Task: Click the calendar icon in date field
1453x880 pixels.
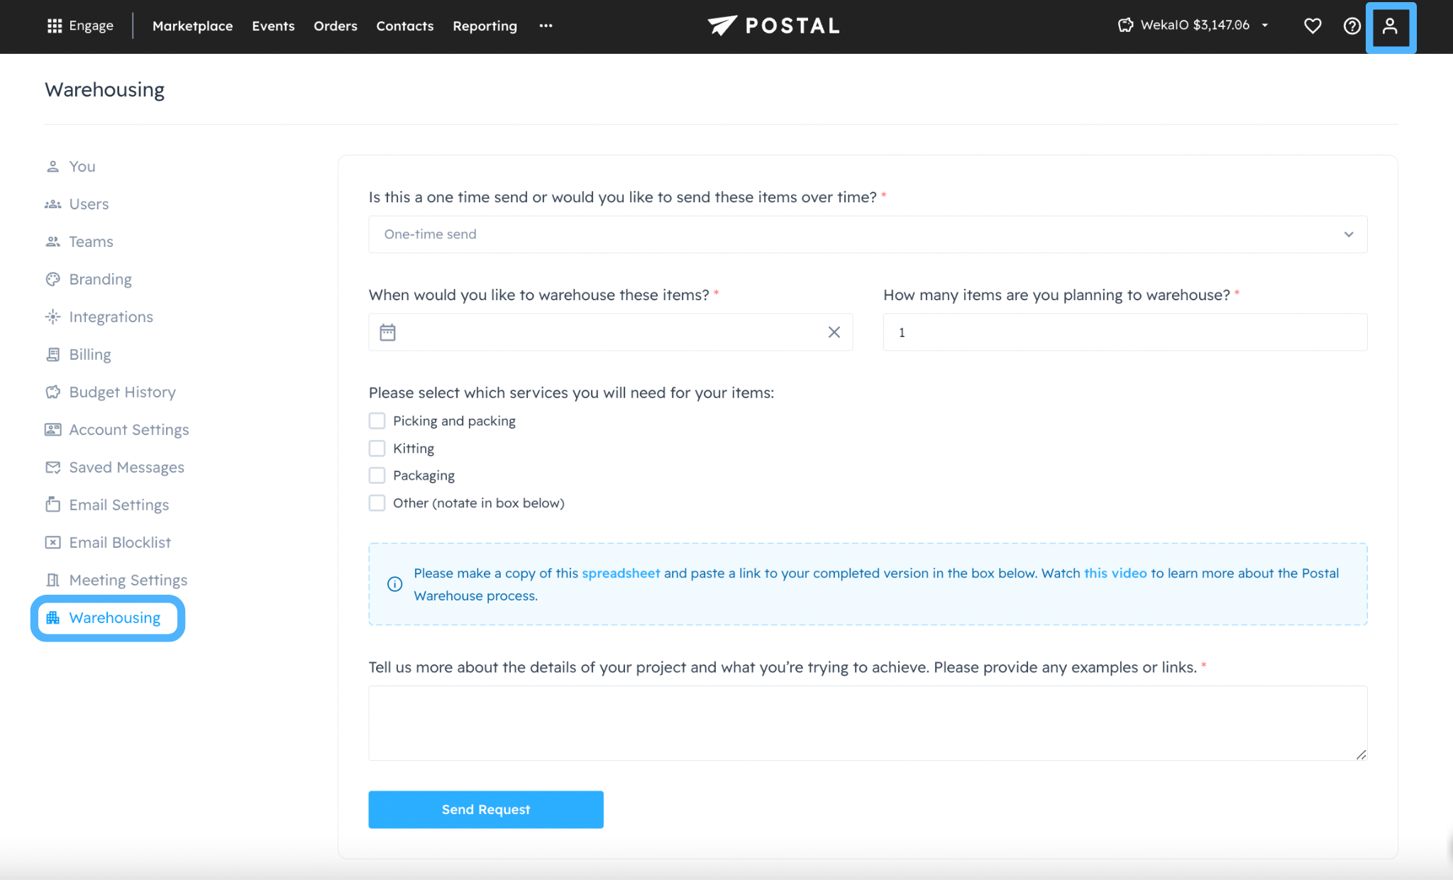Action: click(x=387, y=332)
